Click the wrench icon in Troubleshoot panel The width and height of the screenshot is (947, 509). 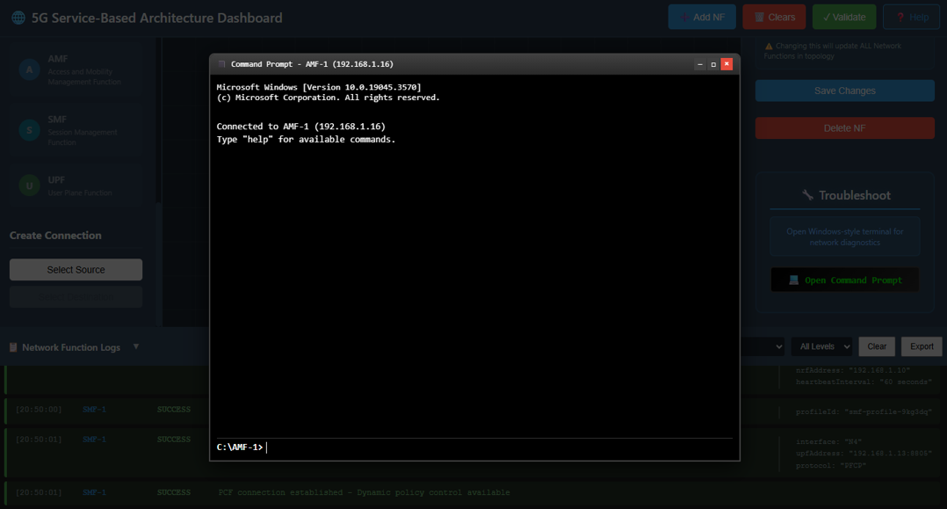coord(809,194)
